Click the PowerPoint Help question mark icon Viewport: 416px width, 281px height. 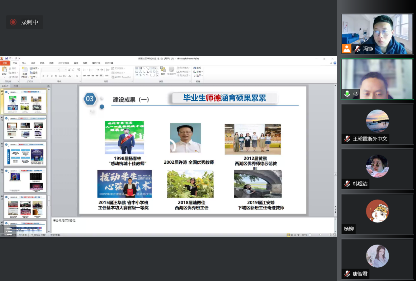[335, 63]
